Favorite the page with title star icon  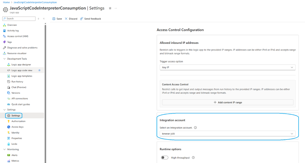pos(110,8)
